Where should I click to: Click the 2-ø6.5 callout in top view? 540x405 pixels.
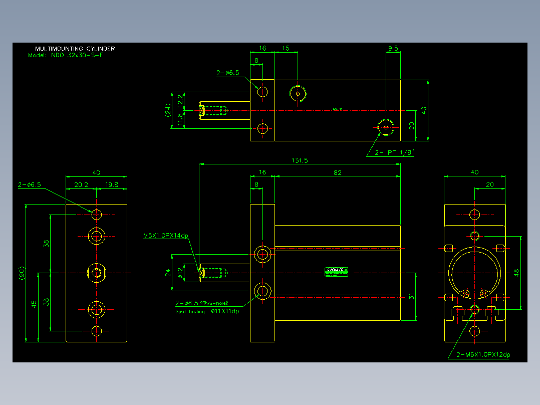(227, 73)
